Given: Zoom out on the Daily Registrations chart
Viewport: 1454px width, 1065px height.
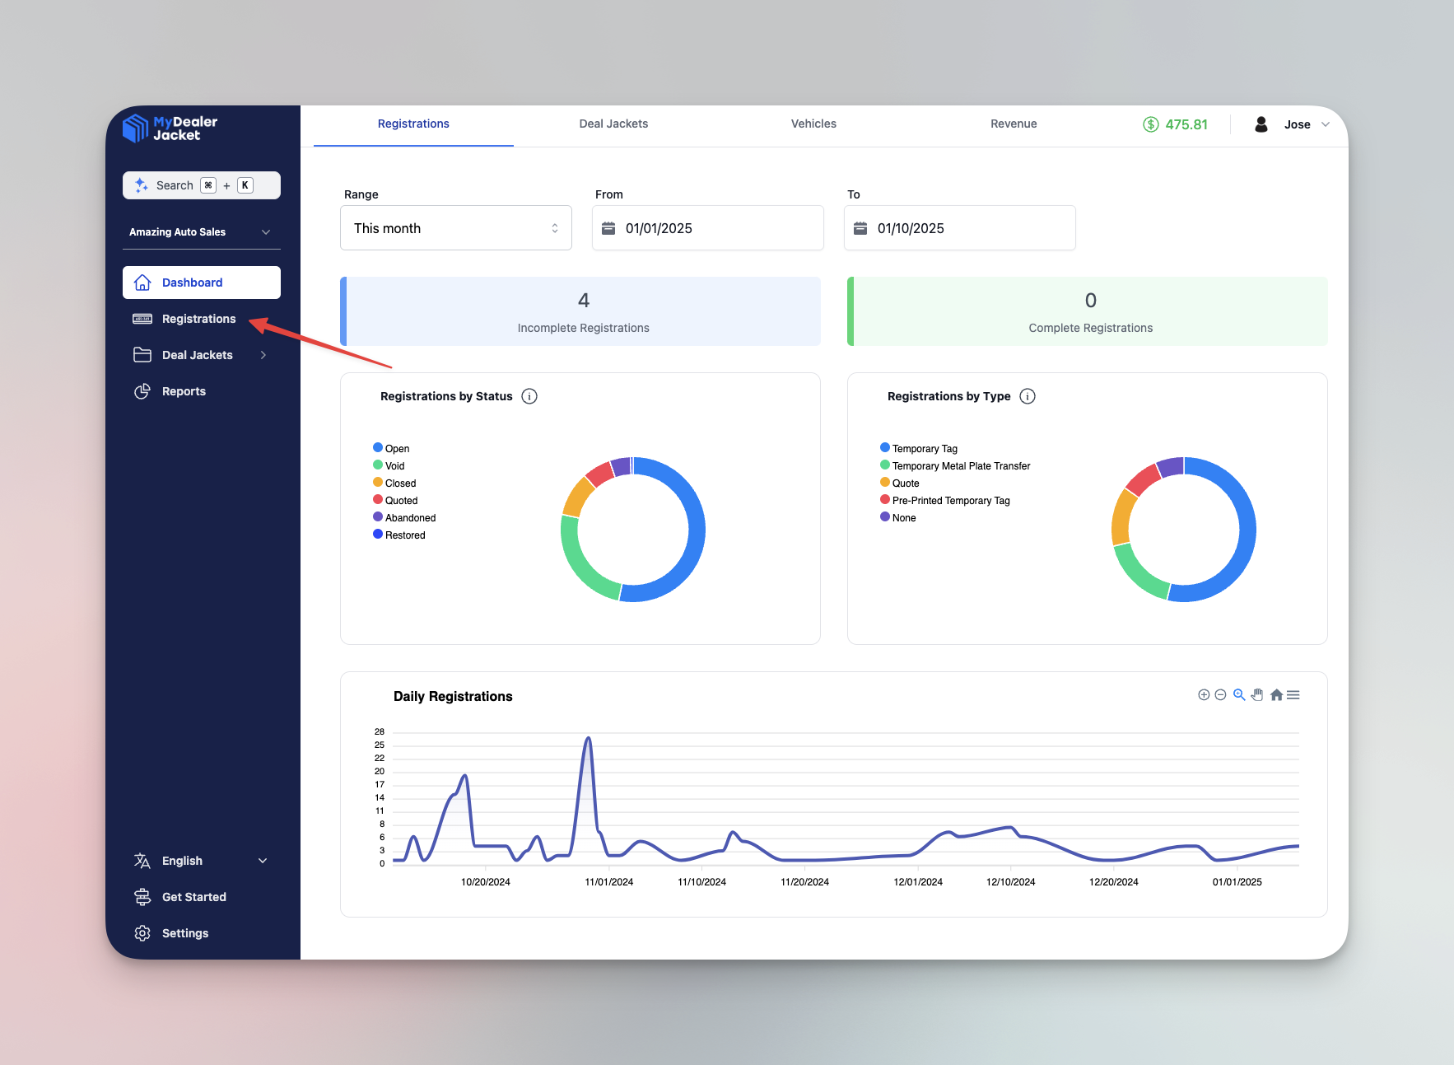Looking at the screenshot, I should tap(1220, 694).
